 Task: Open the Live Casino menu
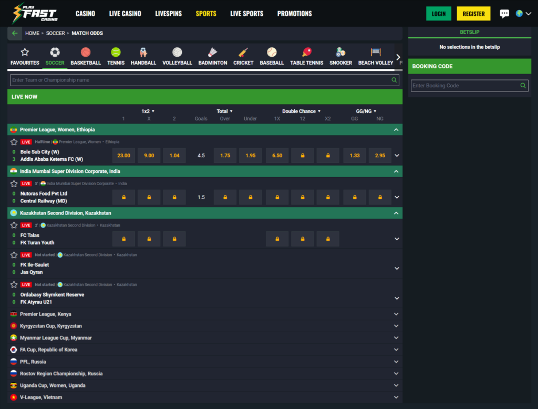point(125,14)
